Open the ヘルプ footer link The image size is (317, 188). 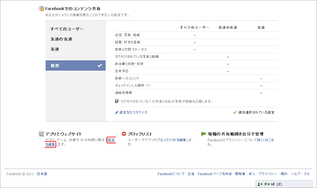(296, 174)
